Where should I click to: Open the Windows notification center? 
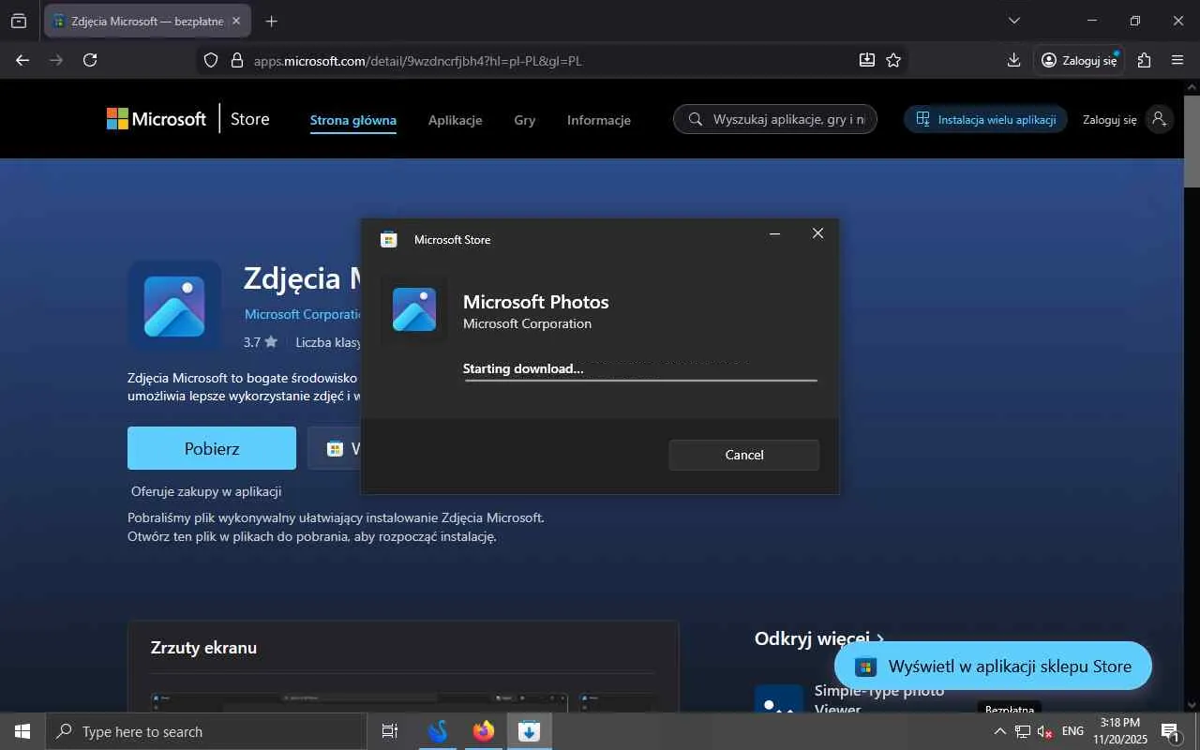pos(1170,731)
